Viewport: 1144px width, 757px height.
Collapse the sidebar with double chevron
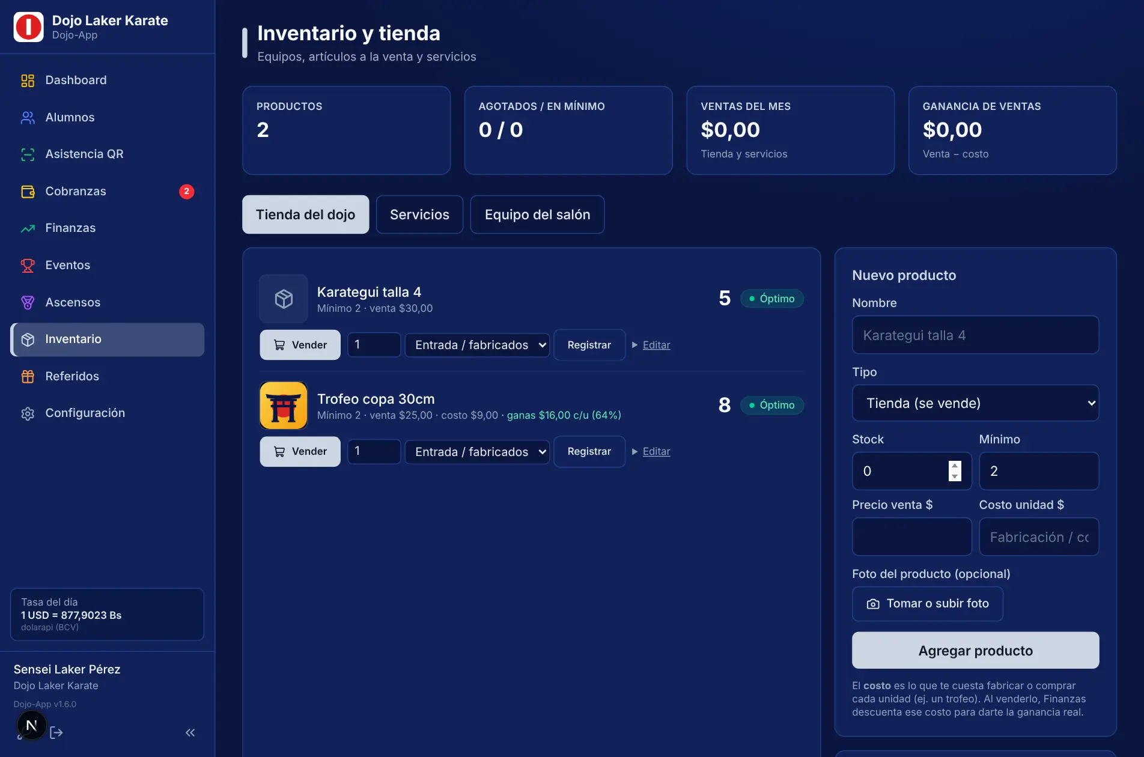pyautogui.click(x=190, y=732)
